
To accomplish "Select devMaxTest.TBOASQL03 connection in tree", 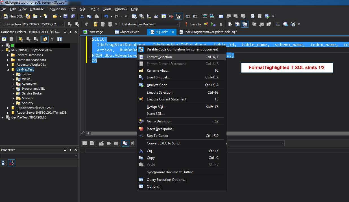I will click(x=29, y=117).
